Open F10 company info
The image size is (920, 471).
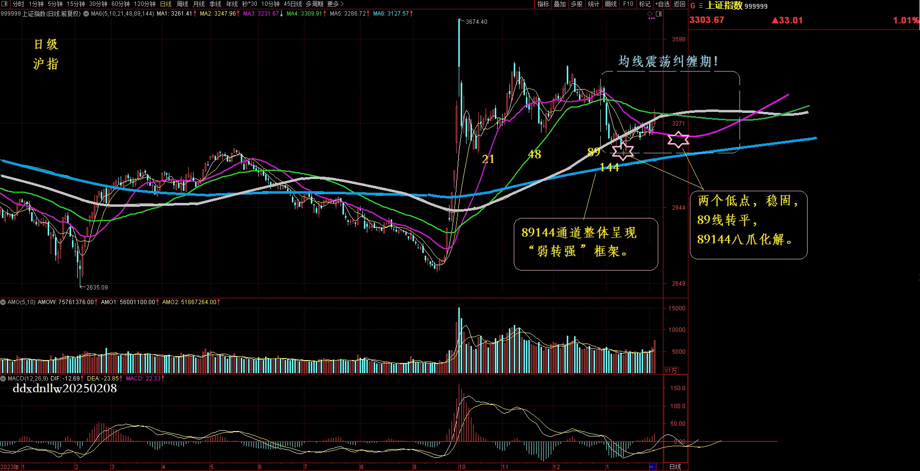click(628, 4)
